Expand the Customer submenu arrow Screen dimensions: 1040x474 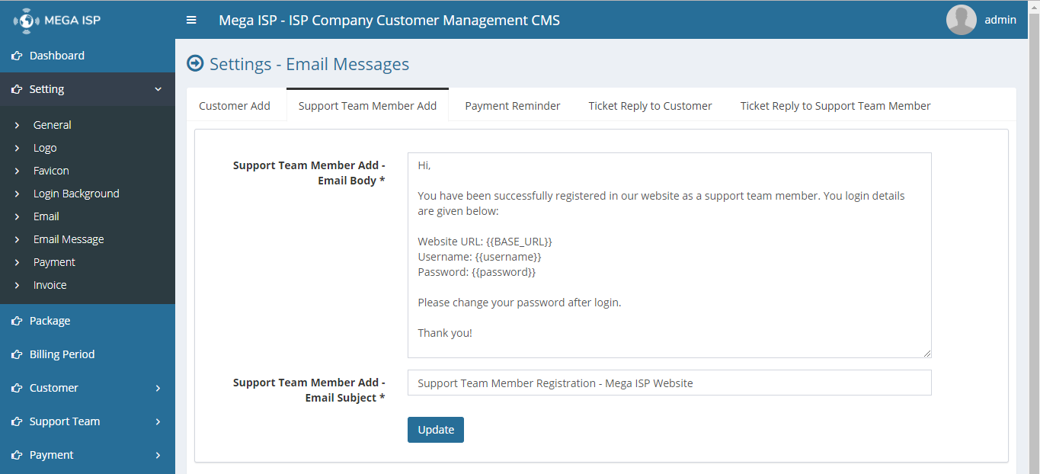pyautogui.click(x=158, y=388)
